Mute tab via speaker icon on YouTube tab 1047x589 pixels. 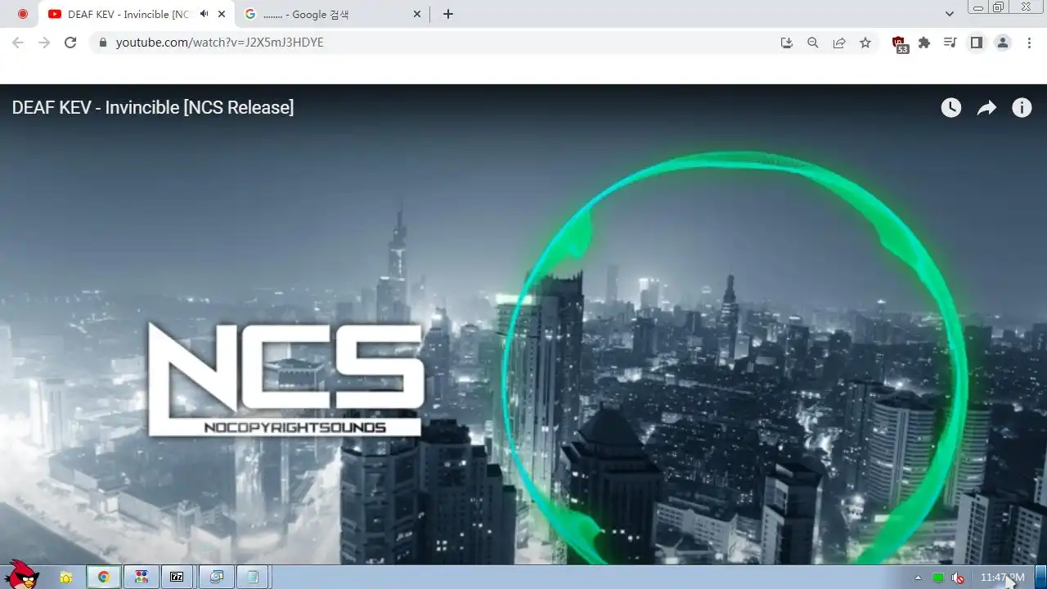[204, 14]
